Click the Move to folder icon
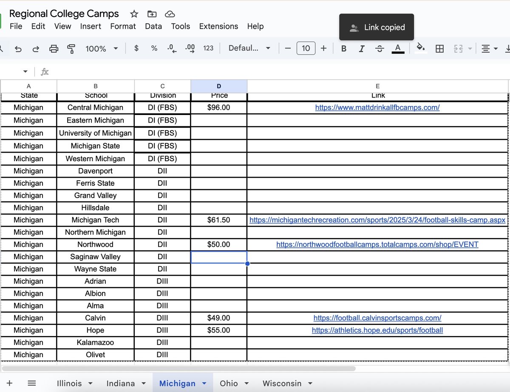Image resolution: width=510 pixels, height=392 pixels. 152,14
